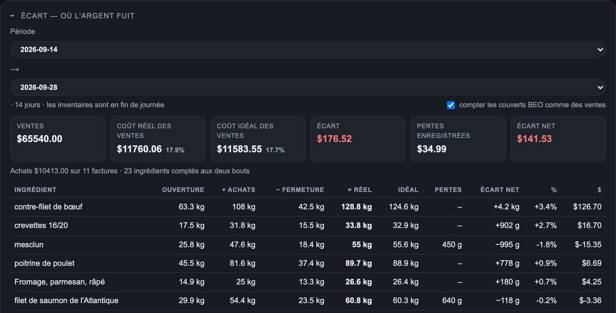The height and width of the screenshot is (313, 616).
Task: Toggle the BEO covers checkbox
Action: click(x=451, y=105)
